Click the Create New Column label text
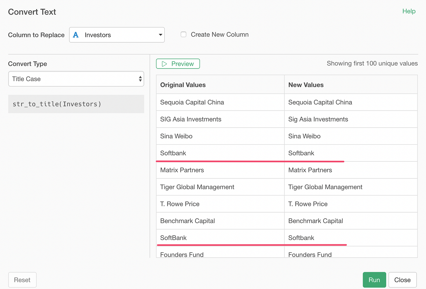 point(220,35)
